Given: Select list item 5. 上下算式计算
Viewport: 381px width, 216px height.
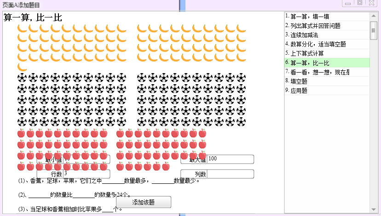Looking at the screenshot, I should coord(327,53).
